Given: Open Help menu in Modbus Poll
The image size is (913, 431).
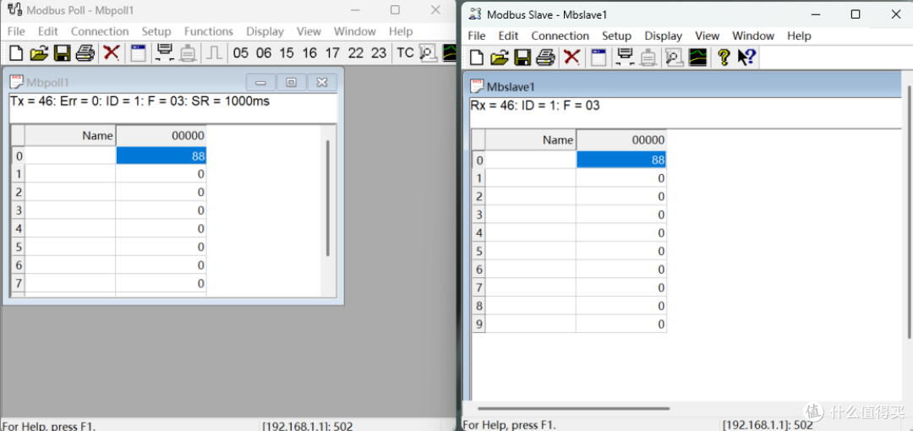Looking at the screenshot, I should point(401,31).
